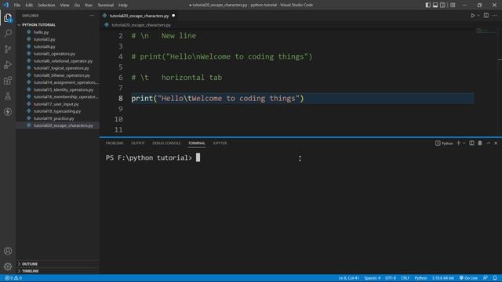
Task: Open notifications bell icon
Action: 495,278
